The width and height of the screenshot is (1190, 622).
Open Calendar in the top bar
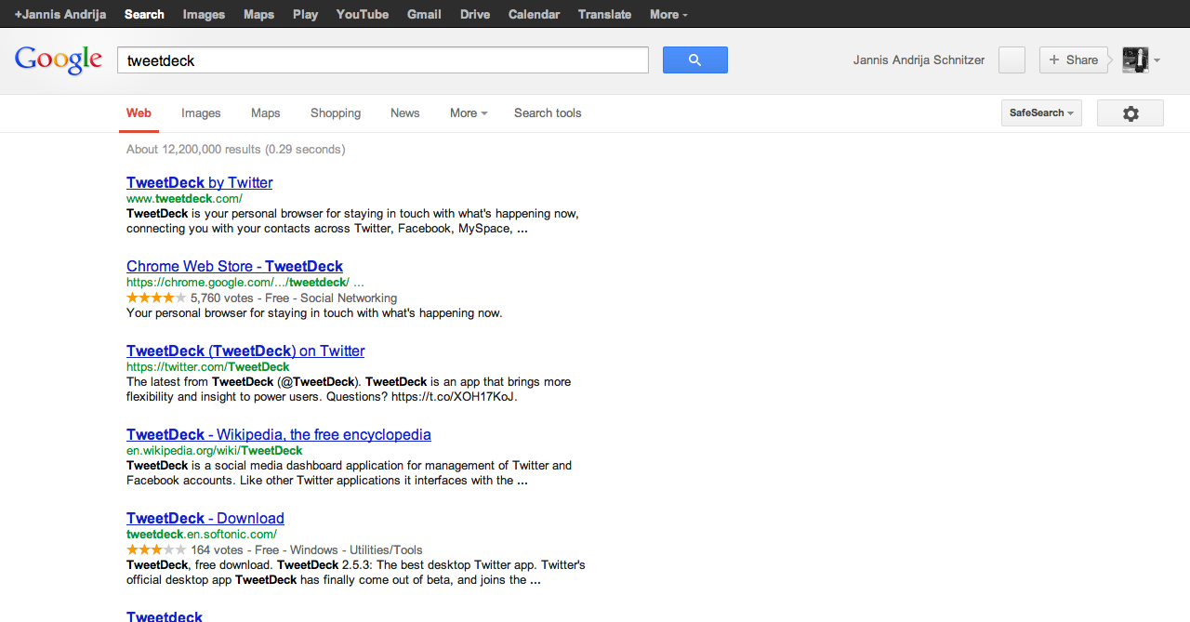(x=534, y=14)
